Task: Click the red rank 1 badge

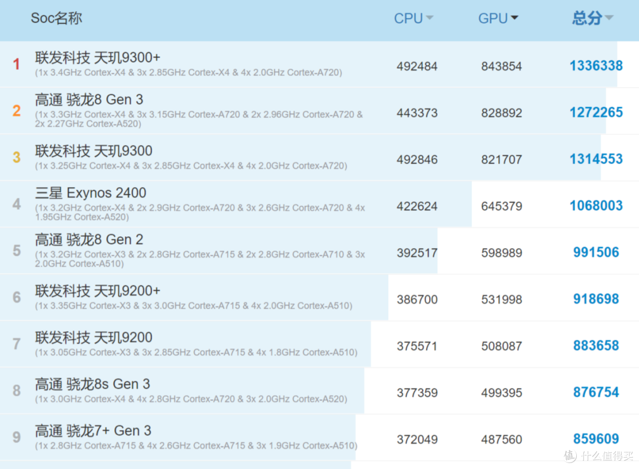Action: pyautogui.click(x=17, y=65)
